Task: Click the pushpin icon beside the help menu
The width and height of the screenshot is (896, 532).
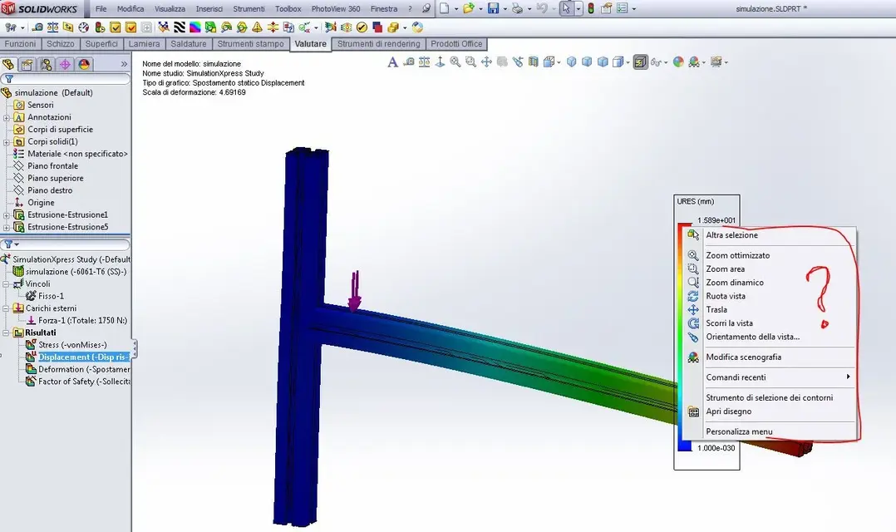Action: [426, 8]
